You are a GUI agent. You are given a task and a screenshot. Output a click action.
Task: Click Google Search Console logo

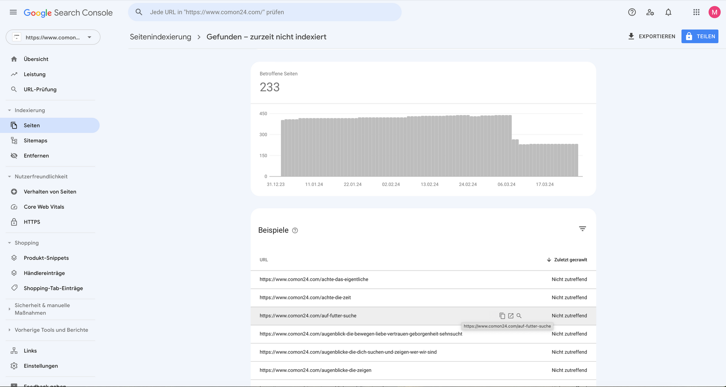68,12
